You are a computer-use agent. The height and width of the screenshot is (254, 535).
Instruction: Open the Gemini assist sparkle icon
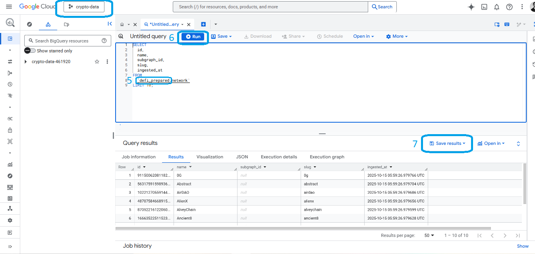coord(471,6)
